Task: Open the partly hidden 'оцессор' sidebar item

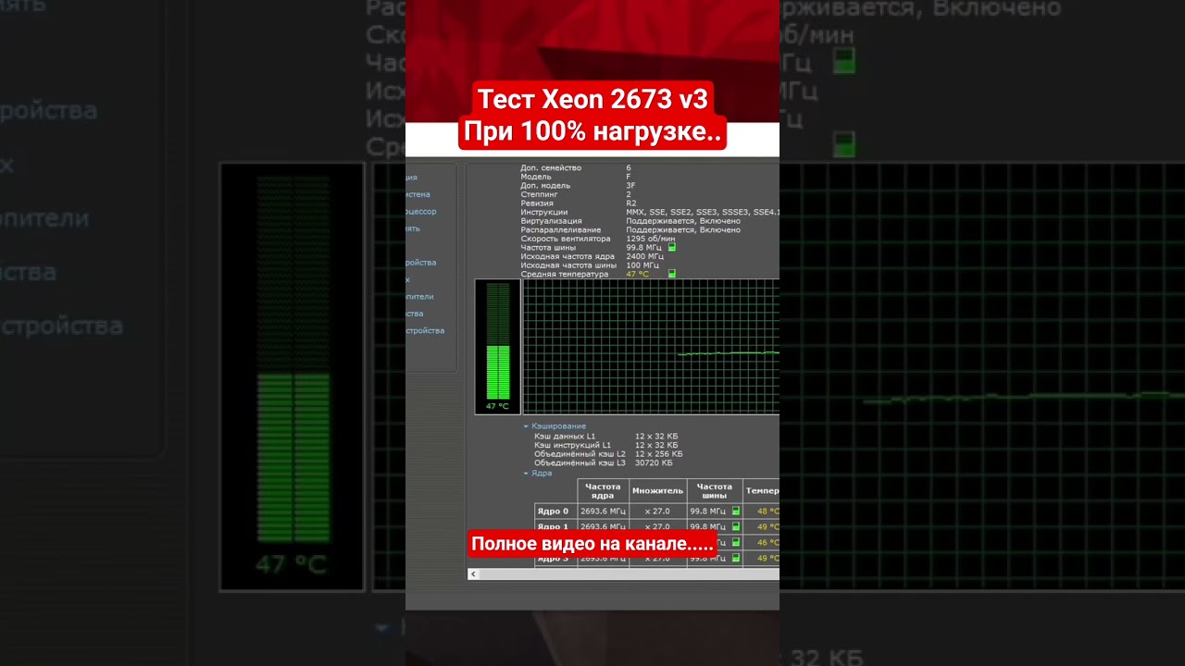Action: 421,211
